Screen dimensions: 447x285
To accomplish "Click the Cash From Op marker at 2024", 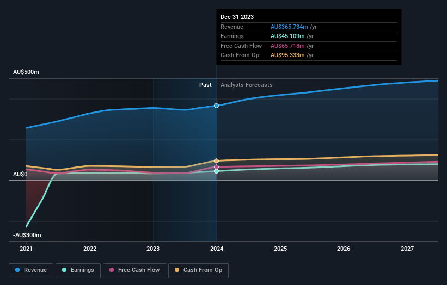I will (x=216, y=161).
